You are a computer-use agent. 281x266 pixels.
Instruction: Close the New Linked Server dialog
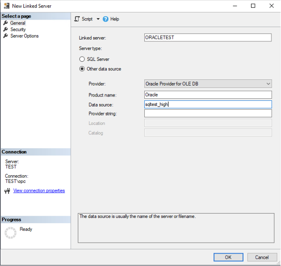272,6
